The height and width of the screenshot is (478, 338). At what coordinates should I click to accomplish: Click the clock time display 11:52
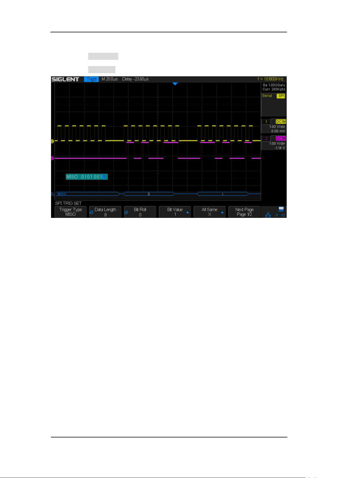(280, 215)
